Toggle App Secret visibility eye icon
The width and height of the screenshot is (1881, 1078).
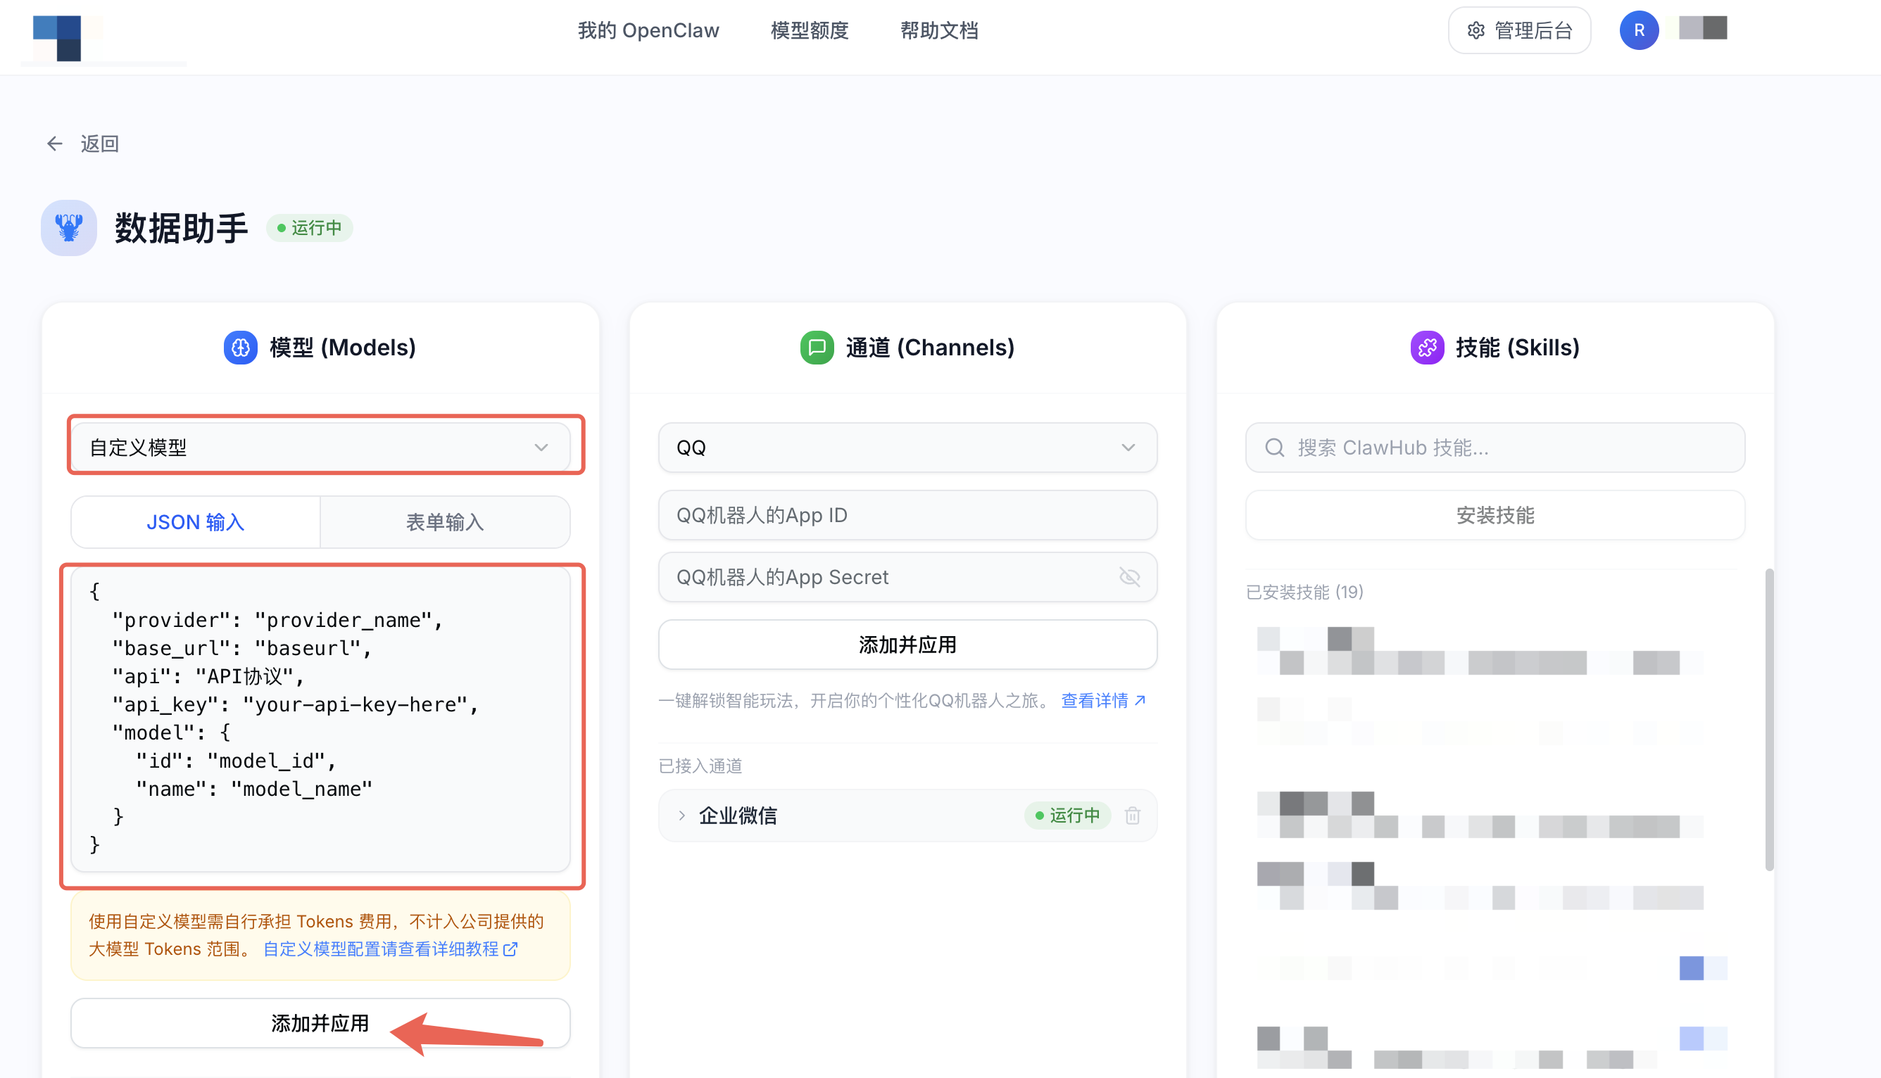[x=1129, y=577]
